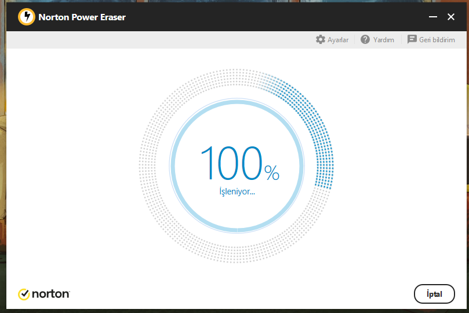The height and width of the screenshot is (313, 469).
Task: Open the Ayarlar settings label
Action: (338, 40)
